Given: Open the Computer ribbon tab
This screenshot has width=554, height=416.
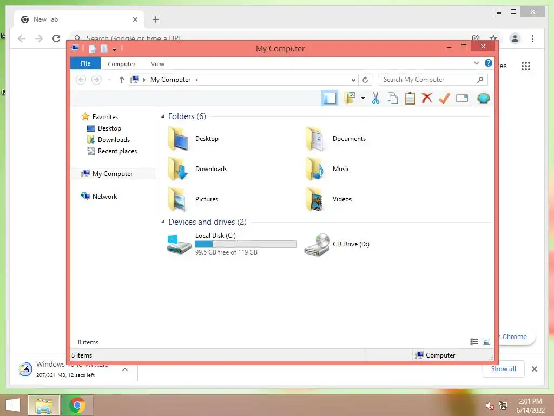Looking at the screenshot, I should pos(121,64).
